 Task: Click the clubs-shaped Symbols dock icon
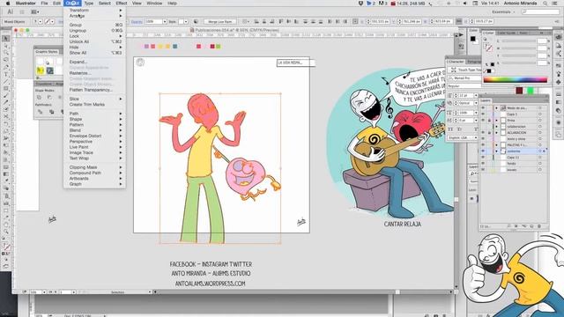(x=558, y=82)
